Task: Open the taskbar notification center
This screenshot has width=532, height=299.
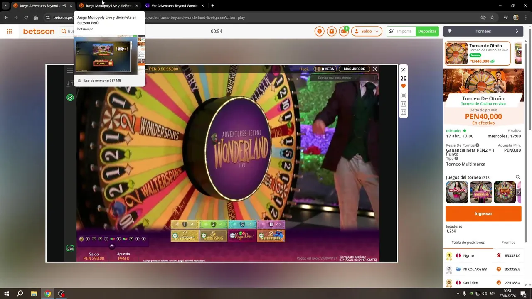Action: click(523, 294)
